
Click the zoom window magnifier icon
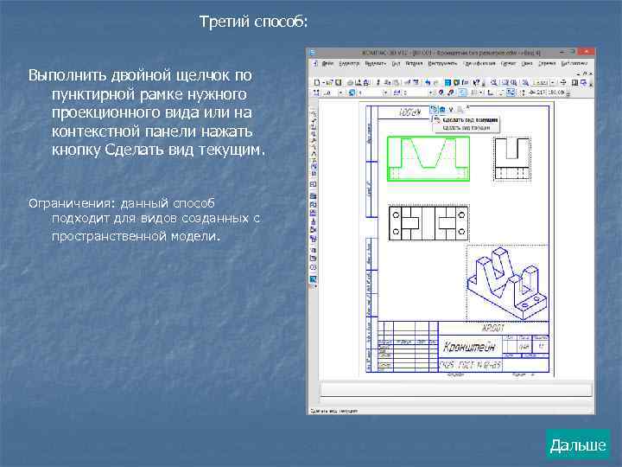pyautogui.click(x=494, y=83)
